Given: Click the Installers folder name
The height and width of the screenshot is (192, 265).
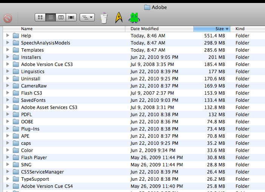Looking at the screenshot, I should click(x=31, y=57).
